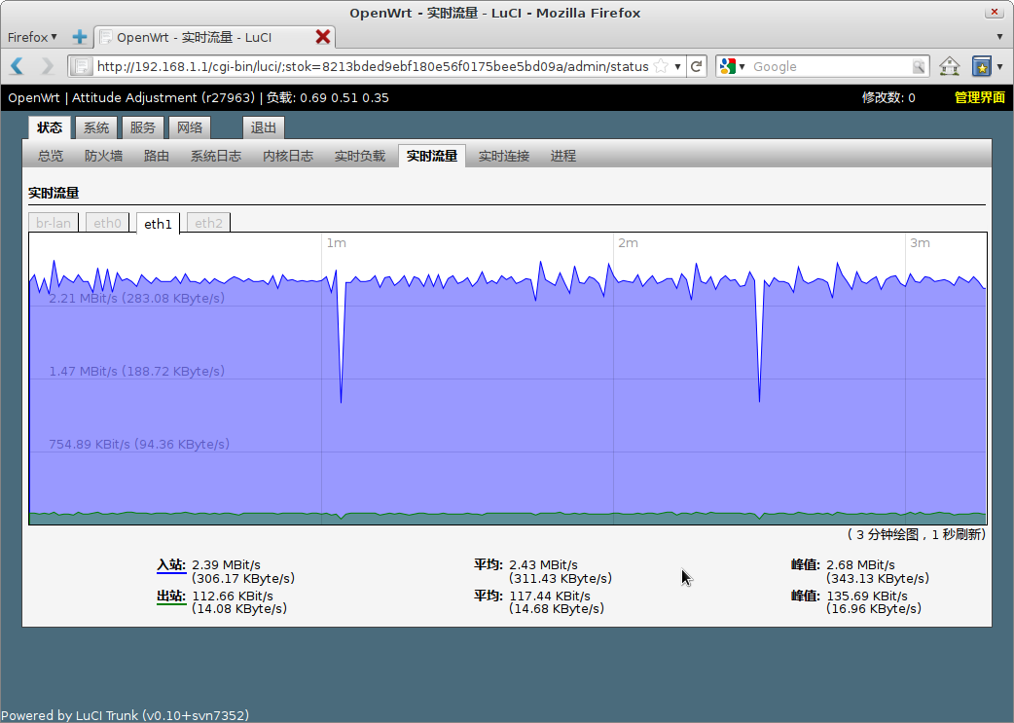
Task: Open the bookmarks menu button icon
Action: tap(983, 66)
